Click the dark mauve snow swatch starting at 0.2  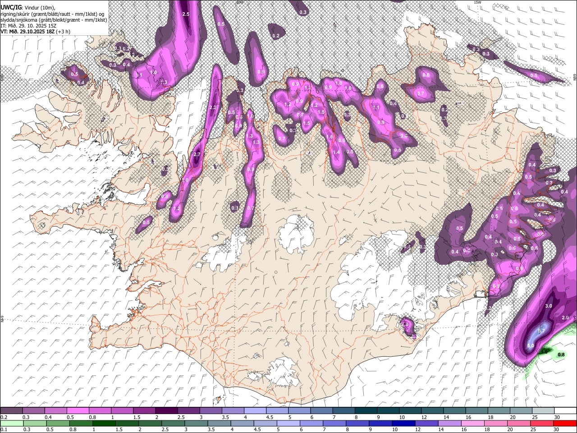(11, 410)
